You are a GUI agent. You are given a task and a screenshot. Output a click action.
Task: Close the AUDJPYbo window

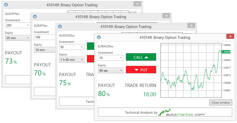tap(137, 4)
